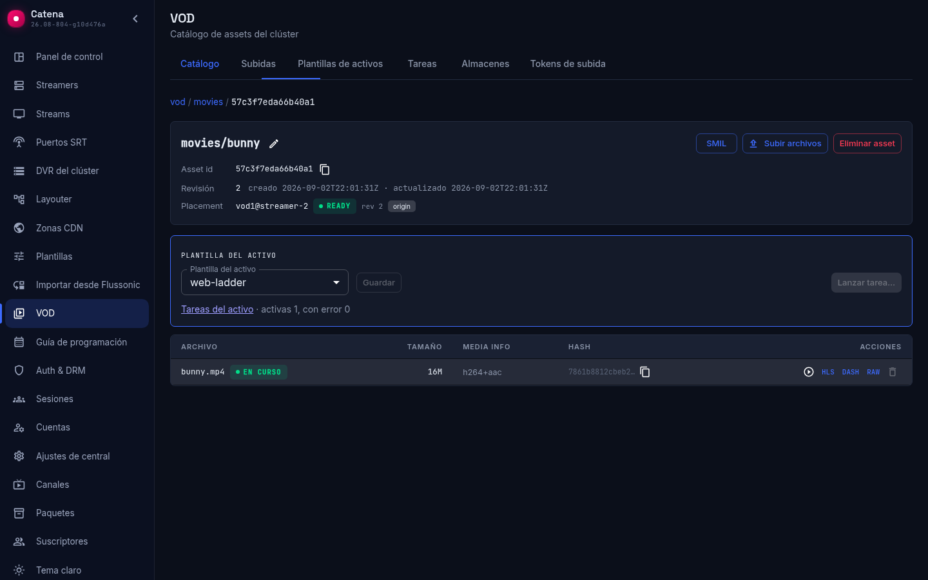Open the Canales TV icon

[19, 485]
